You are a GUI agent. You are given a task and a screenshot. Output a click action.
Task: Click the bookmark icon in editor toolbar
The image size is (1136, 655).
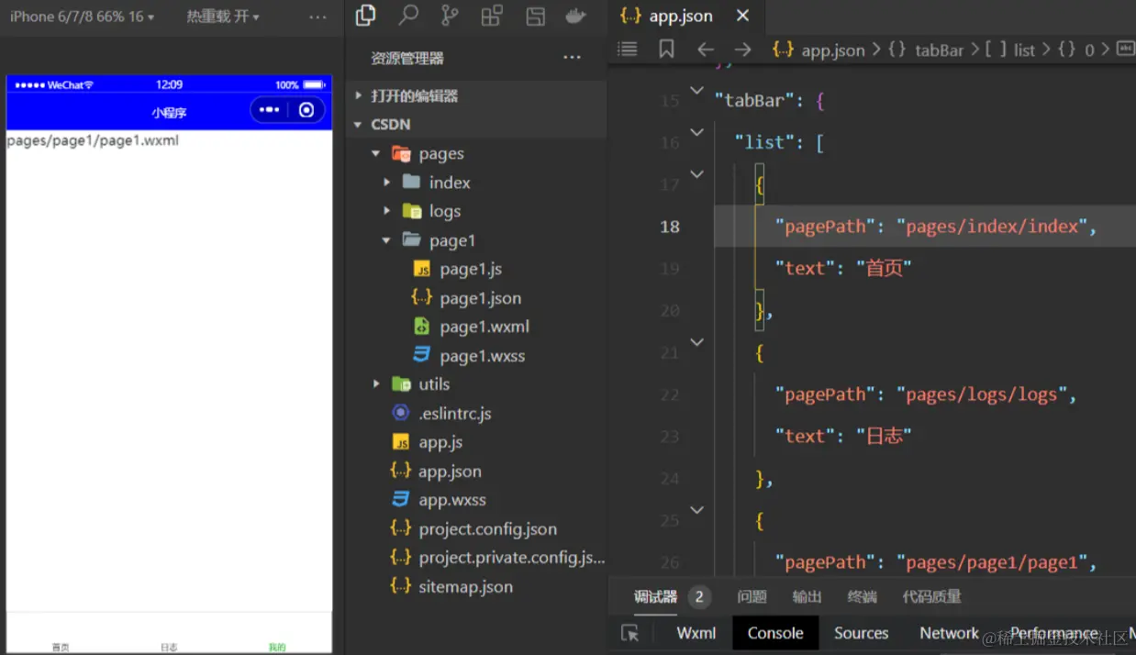coord(666,50)
